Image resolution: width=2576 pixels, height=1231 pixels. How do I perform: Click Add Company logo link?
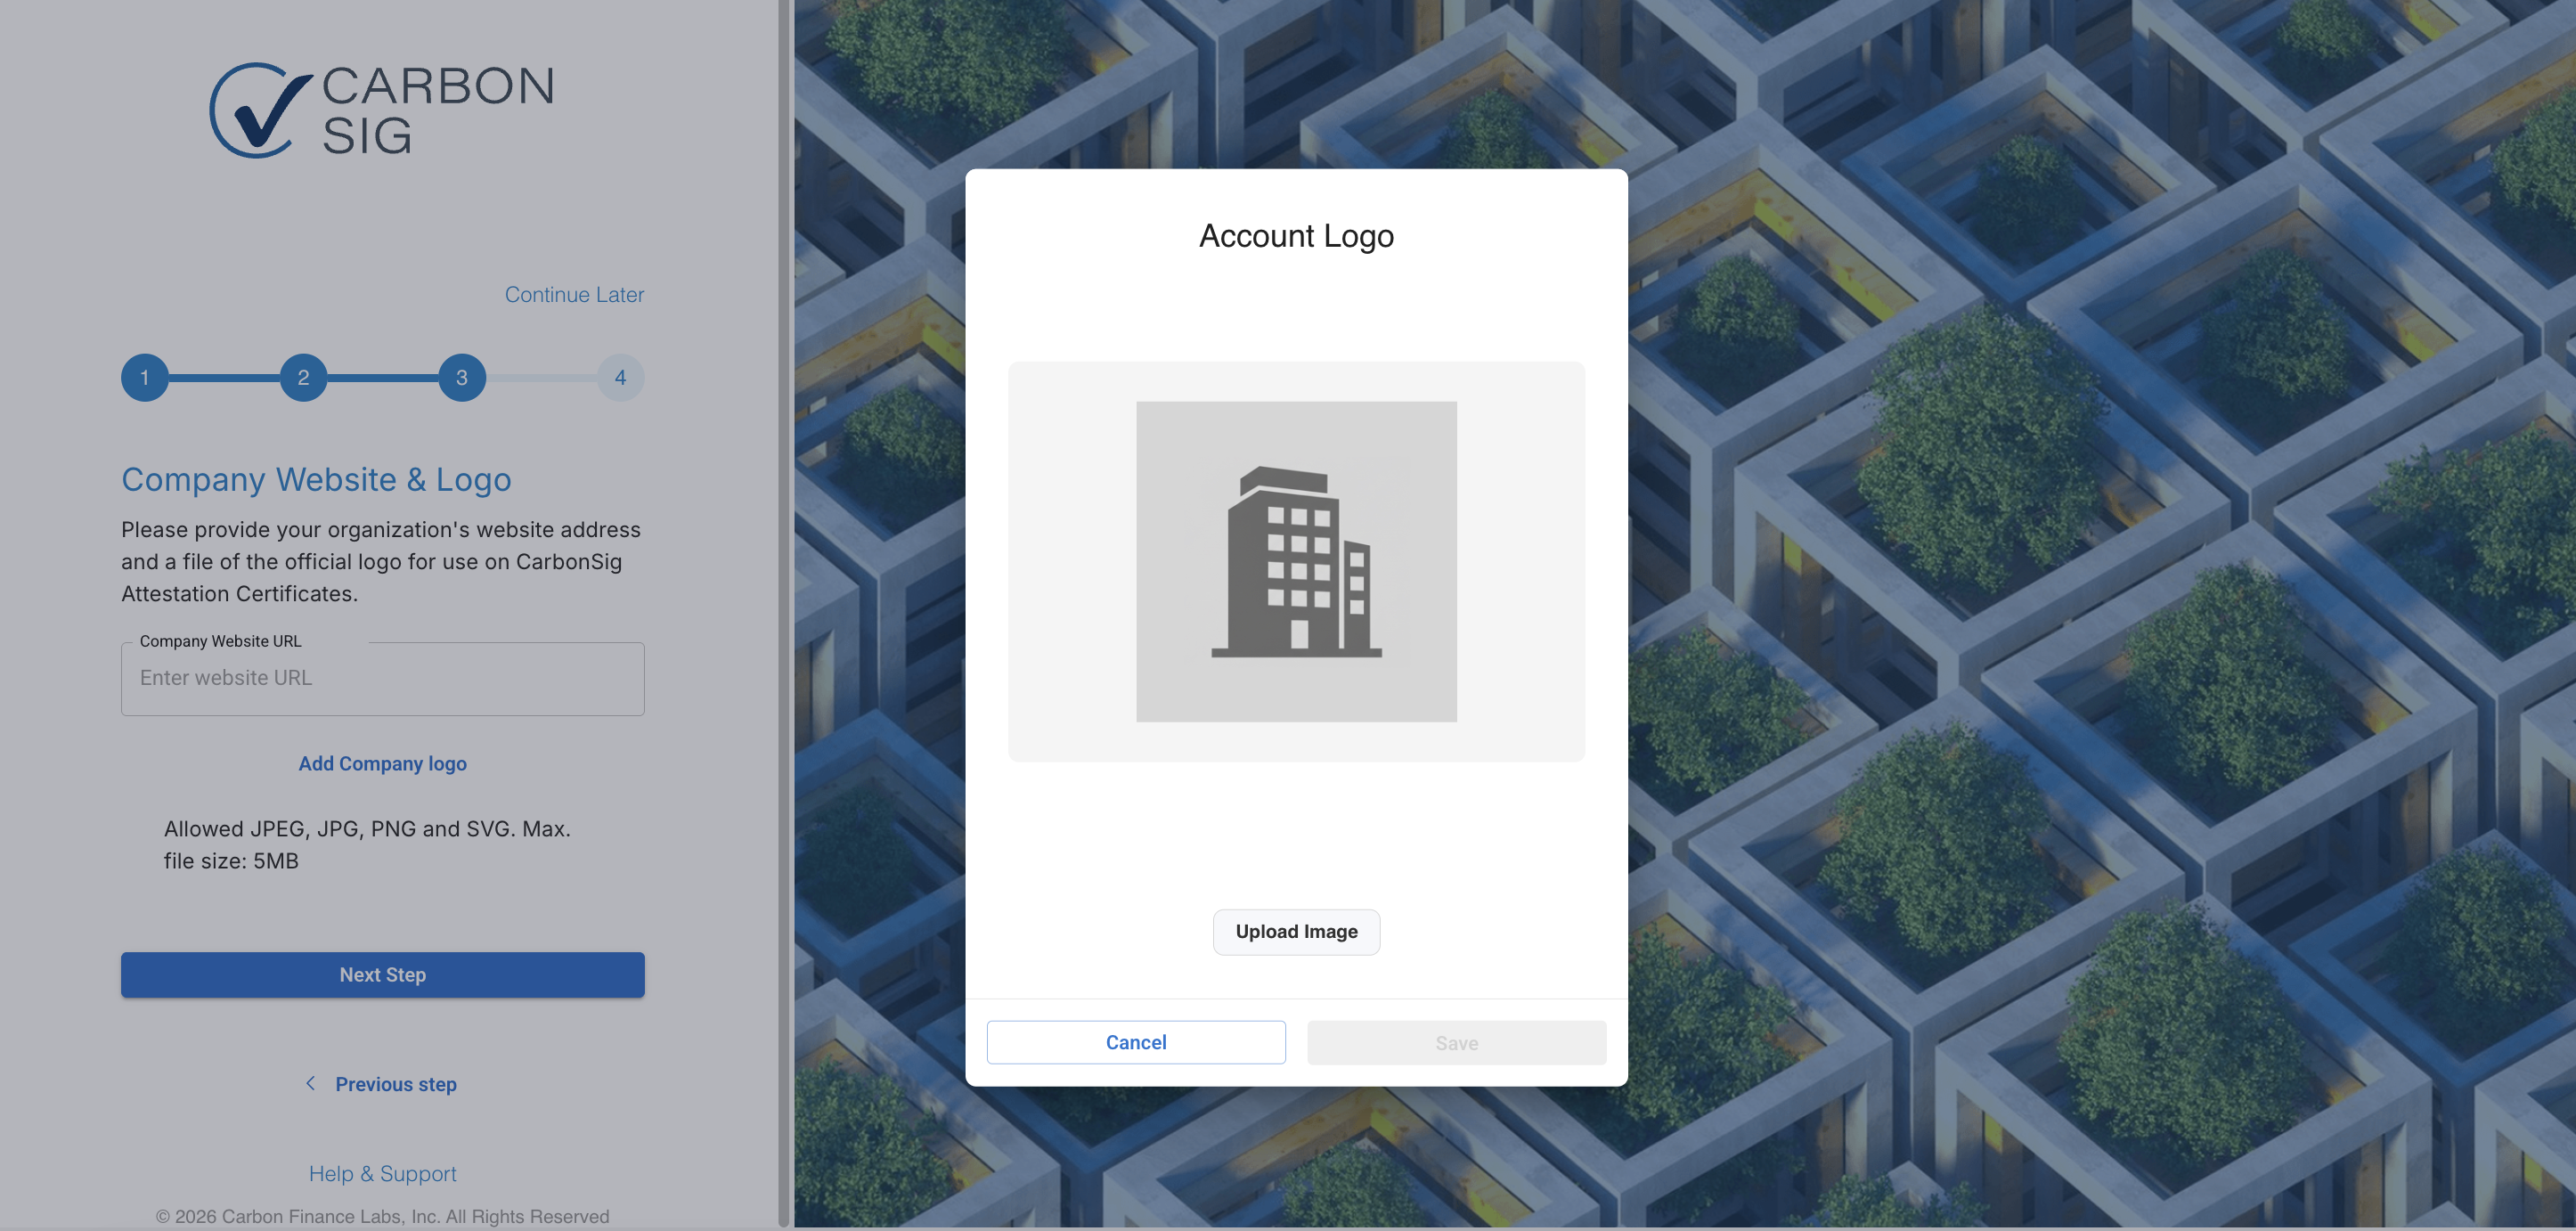pyautogui.click(x=382, y=763)
